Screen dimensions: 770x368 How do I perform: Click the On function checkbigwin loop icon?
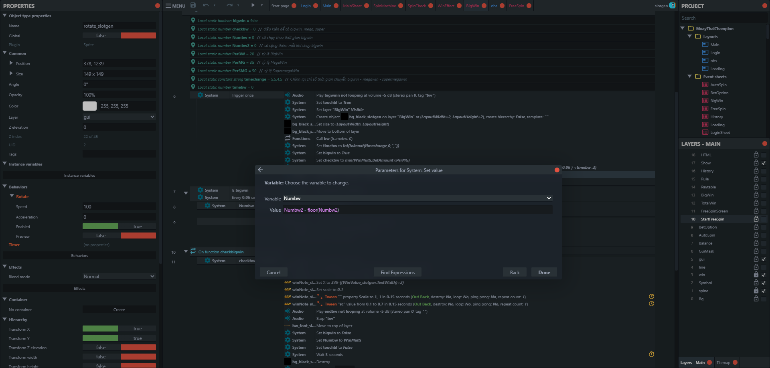tap(193, 251)
